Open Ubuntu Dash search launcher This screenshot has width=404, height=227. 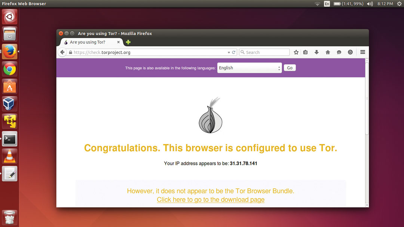pyautogui.click(x=9, y=17)
